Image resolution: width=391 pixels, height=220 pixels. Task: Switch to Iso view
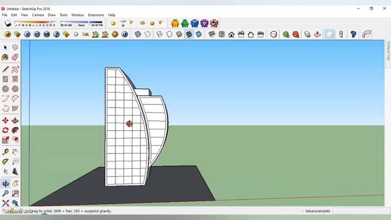pos(212,34)
